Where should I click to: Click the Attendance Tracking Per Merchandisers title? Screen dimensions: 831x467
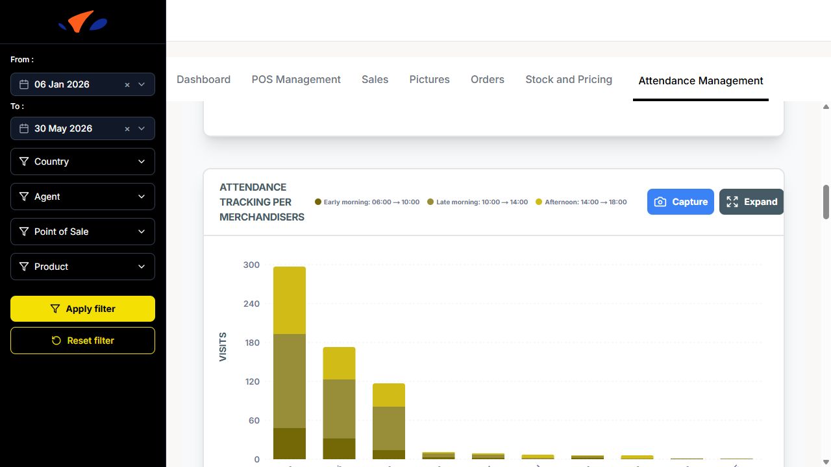coord(262,202)
